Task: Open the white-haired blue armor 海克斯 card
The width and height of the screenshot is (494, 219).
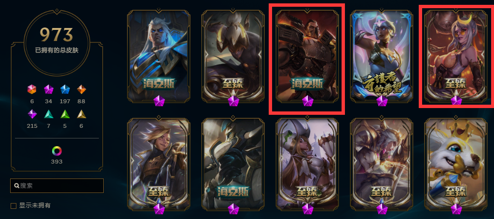Action: tap(159, 57)
